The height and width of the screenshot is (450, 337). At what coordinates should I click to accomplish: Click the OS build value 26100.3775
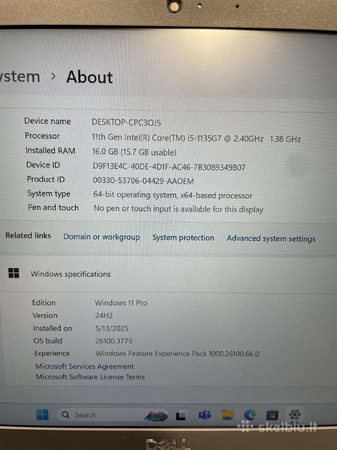[x=114, y=341]
